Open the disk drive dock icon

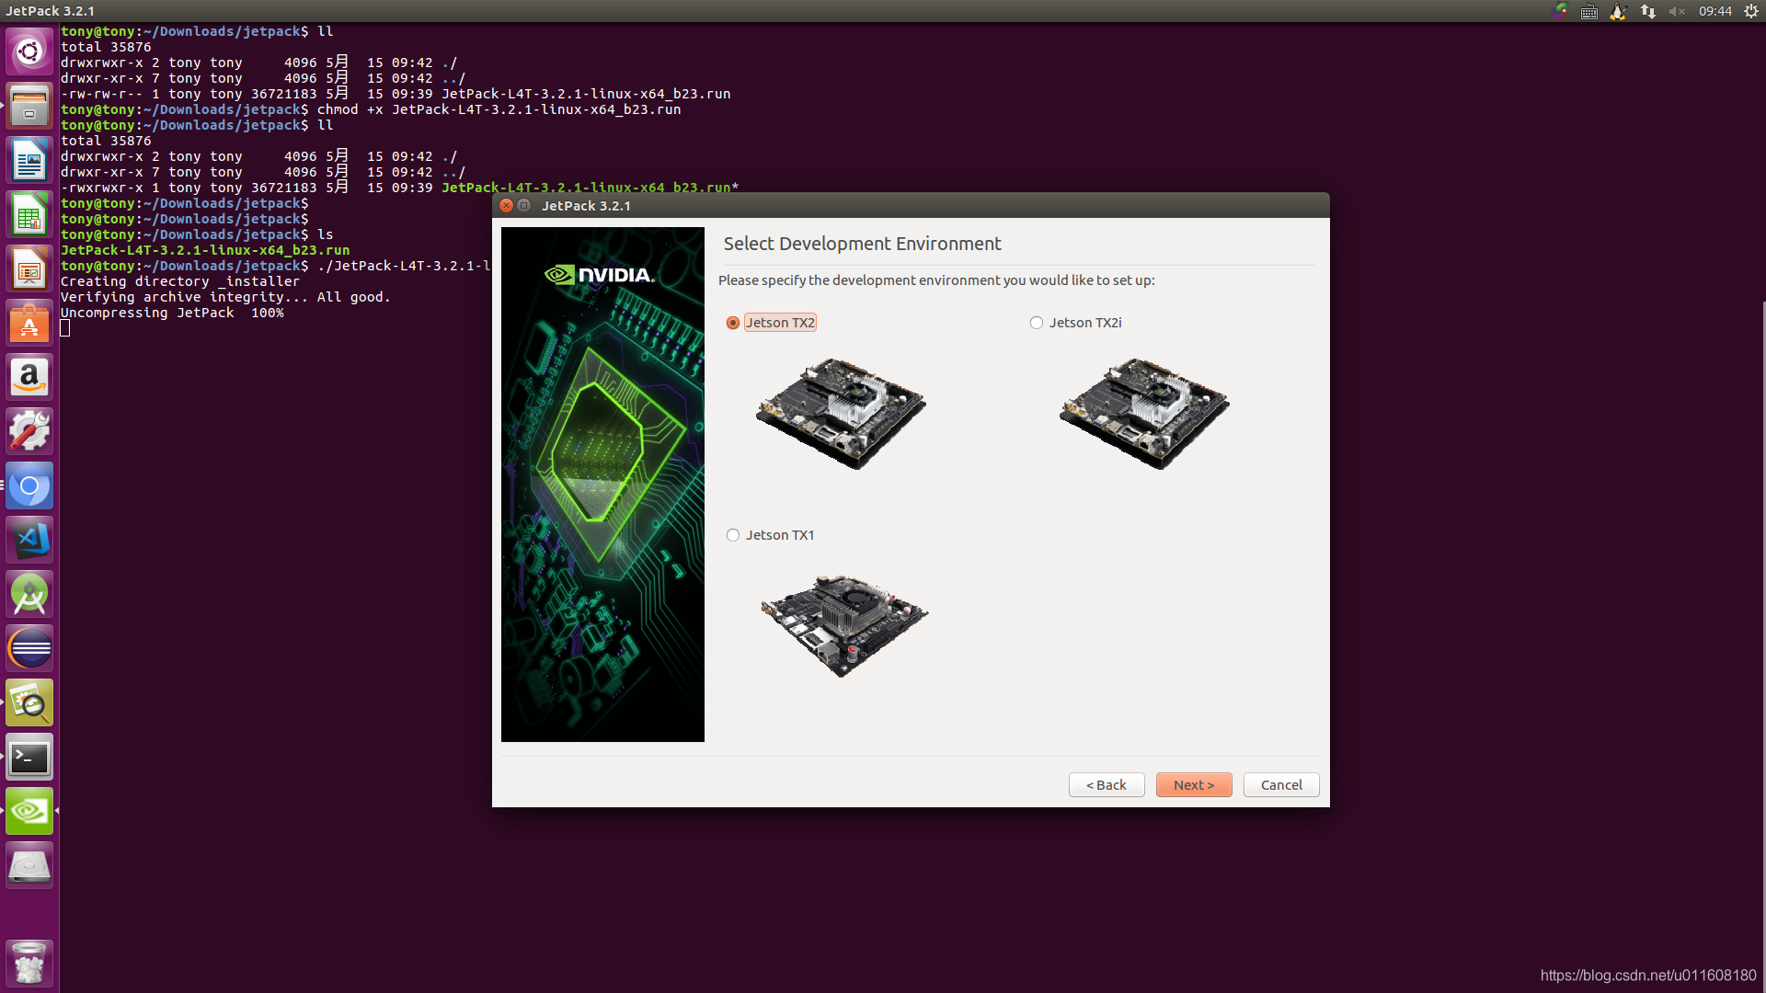(x=29, y=866)
